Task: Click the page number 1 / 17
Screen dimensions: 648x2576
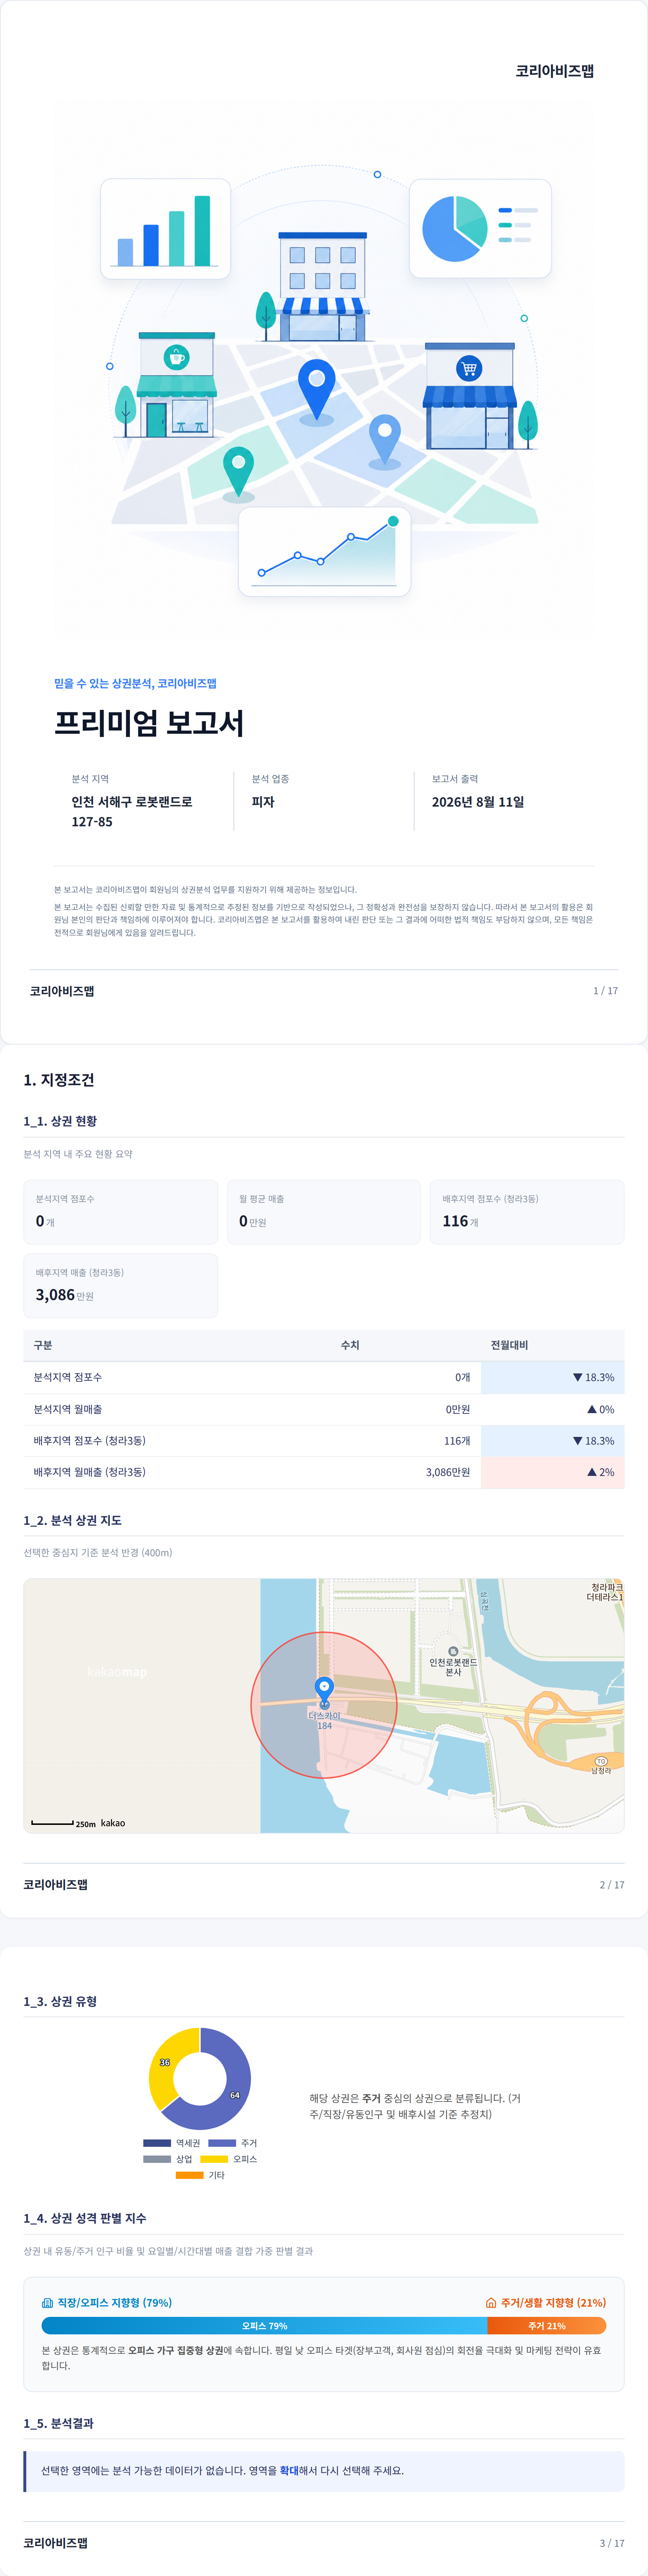Action: (x=606, y=991)
